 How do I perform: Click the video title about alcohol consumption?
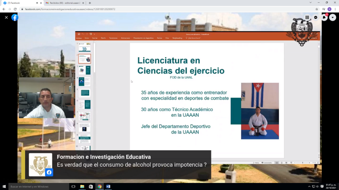pyautogui.click(x=132, y=165)
